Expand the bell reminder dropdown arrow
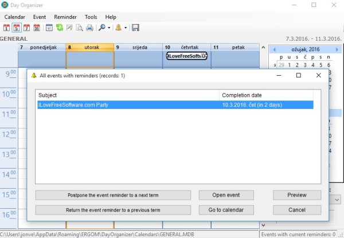Viewport: 344px width, 238px height. point(126,28)
